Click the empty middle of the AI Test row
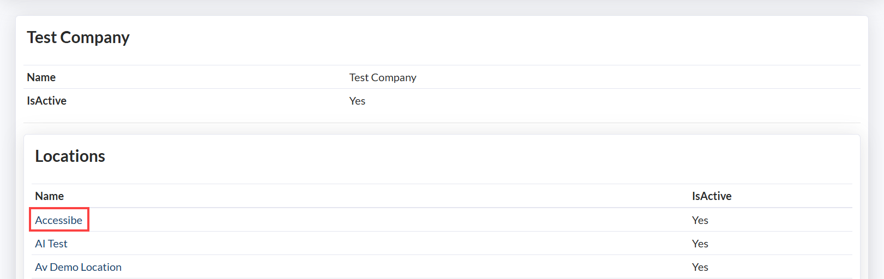The width and height of the screenshot is (884, 279). [x=382, y=244]
